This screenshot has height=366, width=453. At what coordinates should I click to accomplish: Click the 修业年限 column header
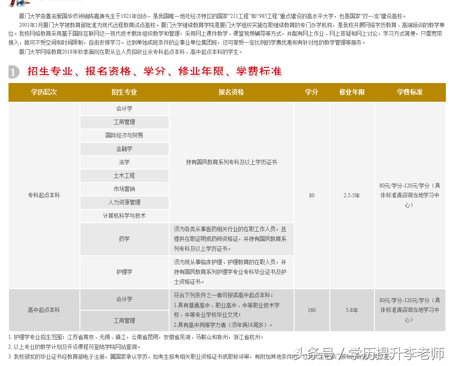point(352,92)
